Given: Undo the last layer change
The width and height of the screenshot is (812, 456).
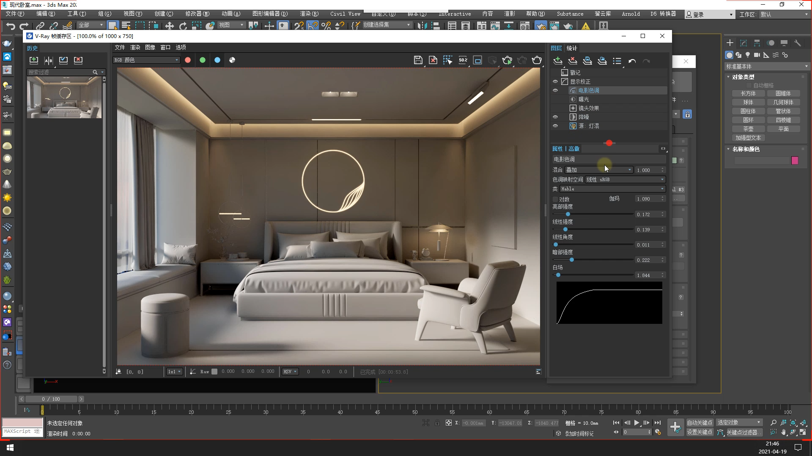Looking at the screenshot, I should [632, 61].
